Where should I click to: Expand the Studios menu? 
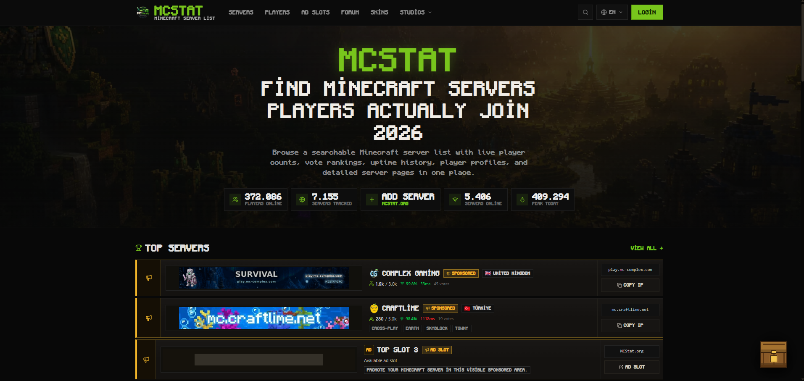(x=416, y=12)
